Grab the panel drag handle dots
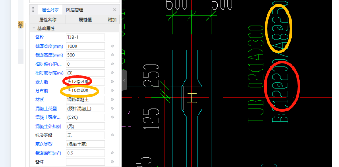 tap(33, 10)
